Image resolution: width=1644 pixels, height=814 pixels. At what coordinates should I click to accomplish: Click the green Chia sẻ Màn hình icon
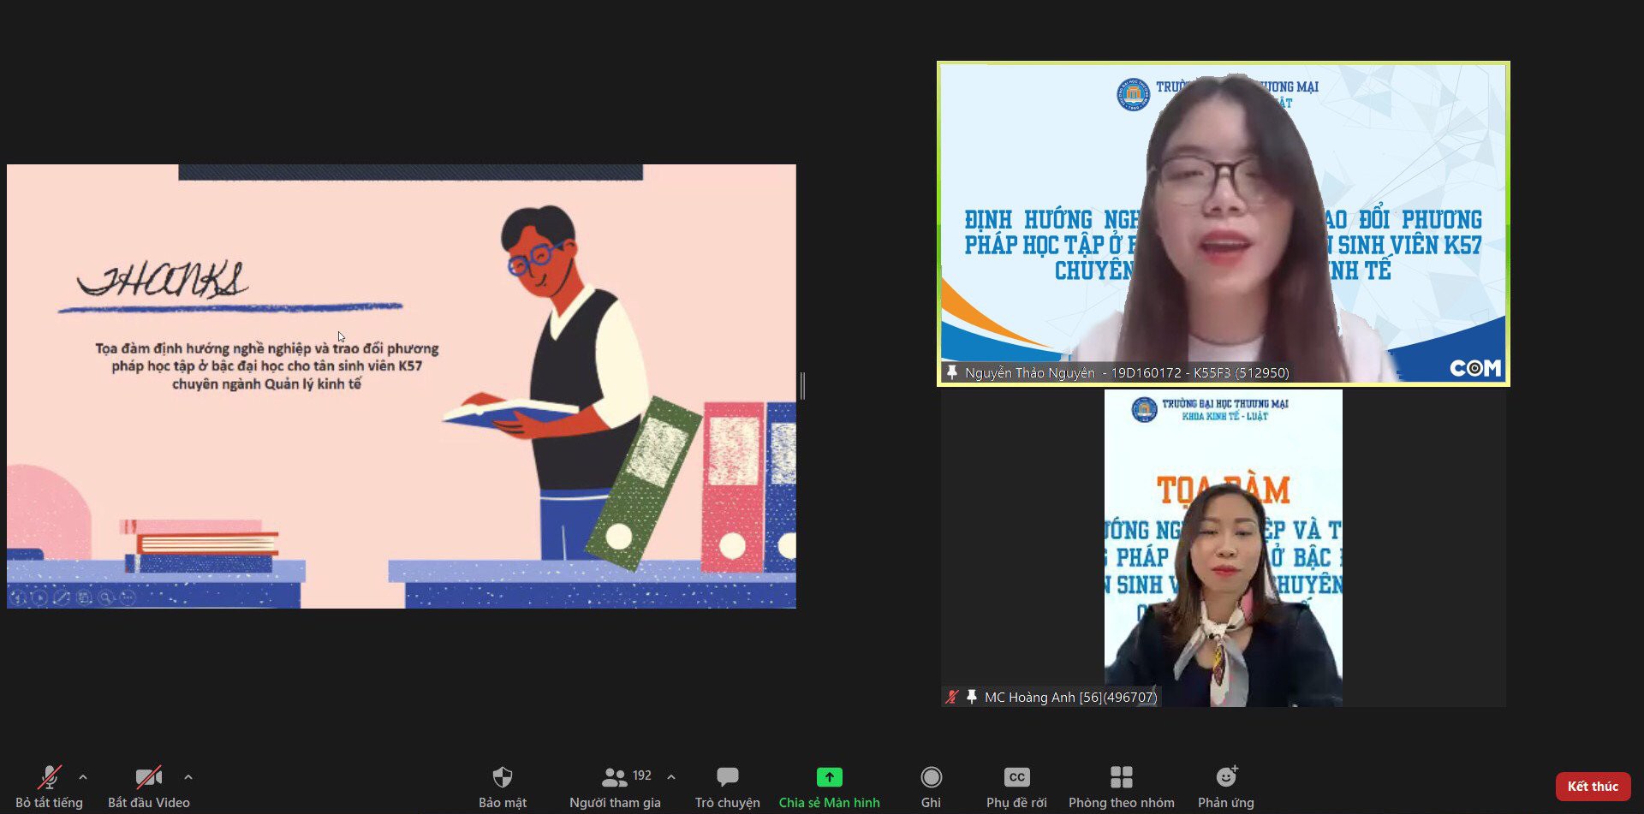[829, 777]
